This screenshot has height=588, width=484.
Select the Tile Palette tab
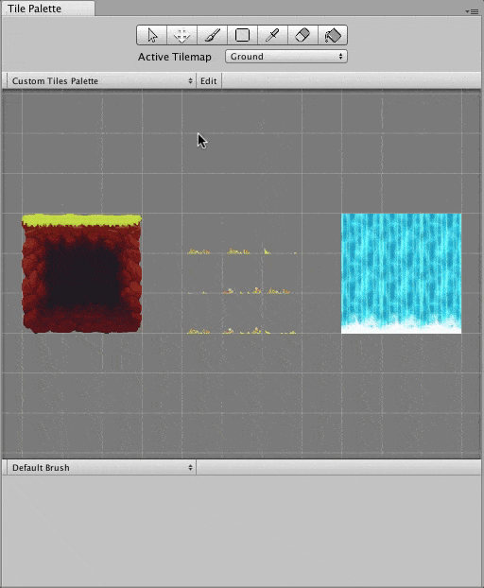48,9
